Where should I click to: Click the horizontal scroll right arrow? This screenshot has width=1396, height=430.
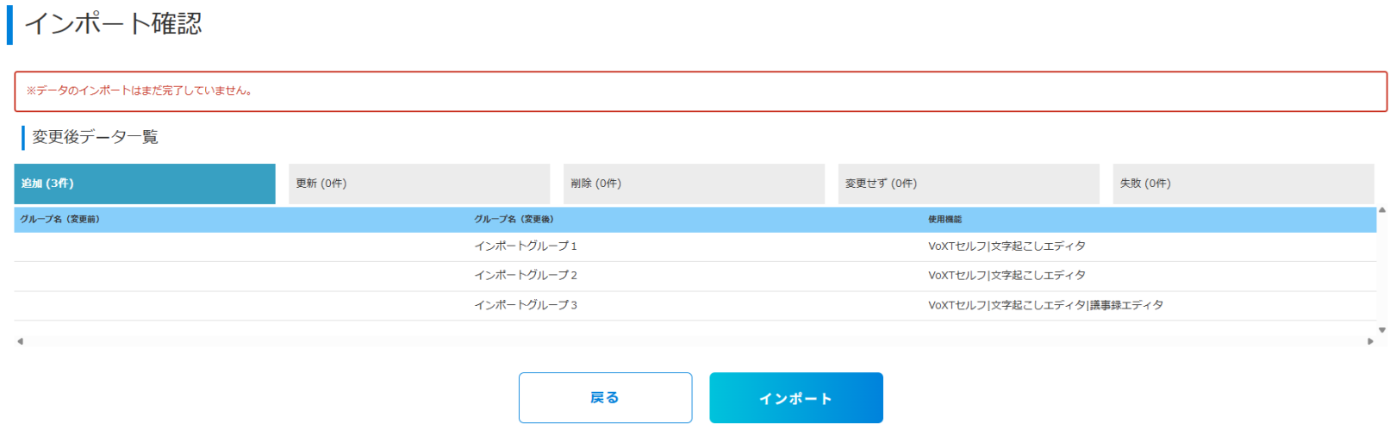pyautogui.click(x=1370, y=341)
